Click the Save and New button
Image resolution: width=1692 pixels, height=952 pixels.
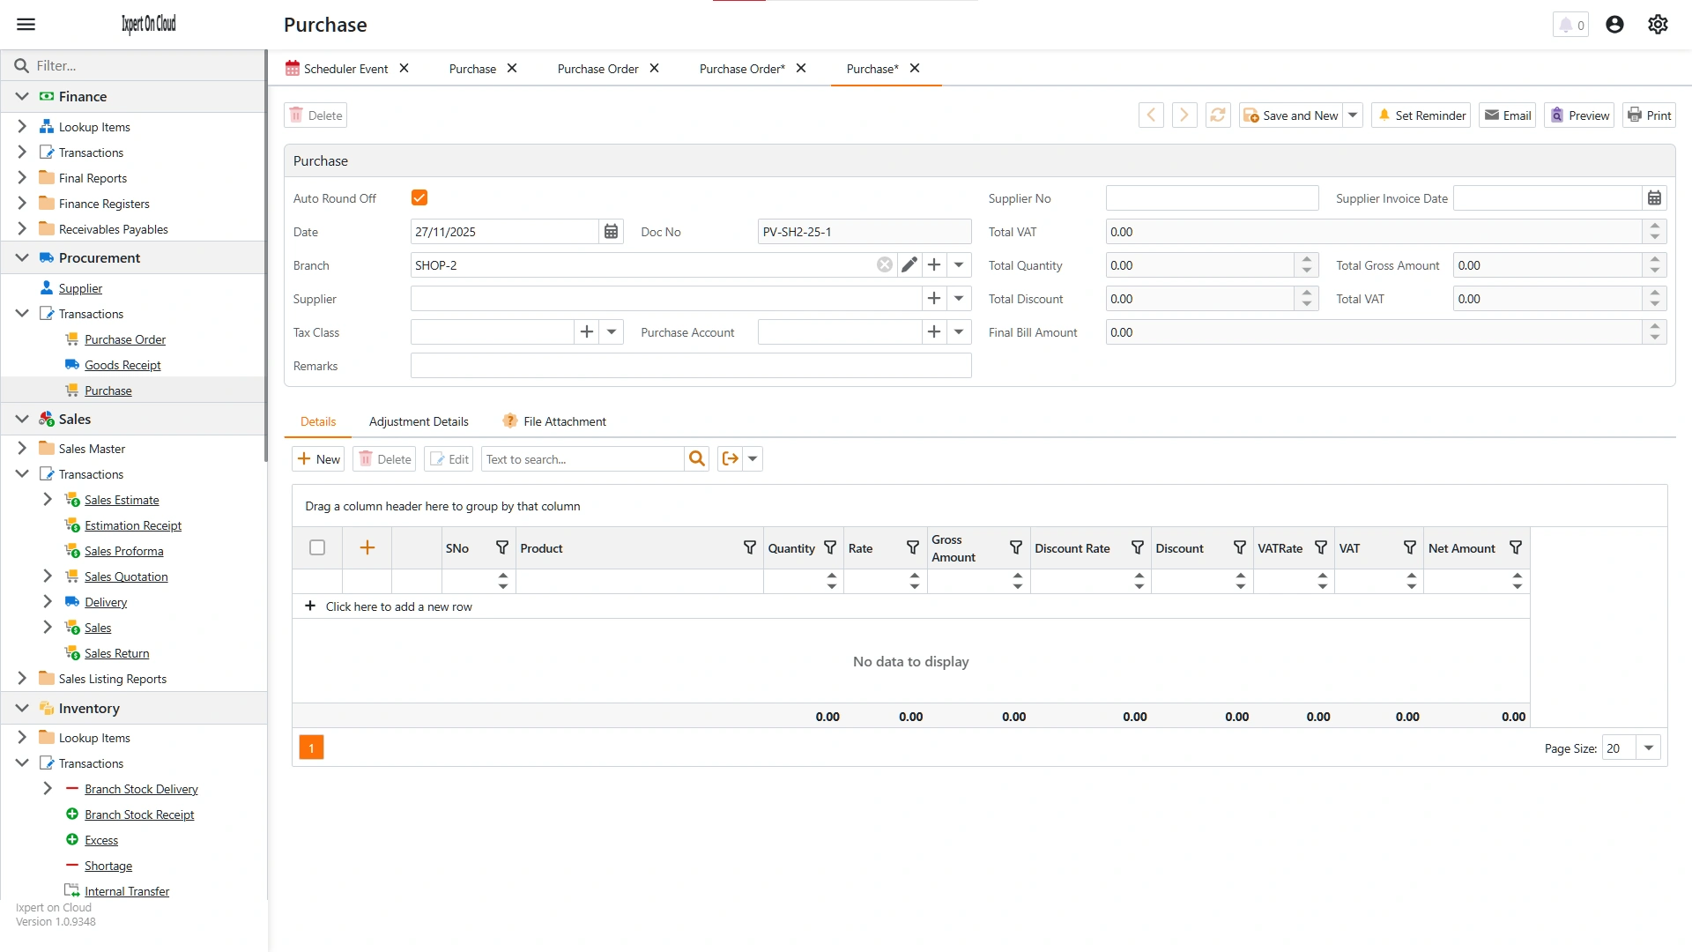[1291, 115]
